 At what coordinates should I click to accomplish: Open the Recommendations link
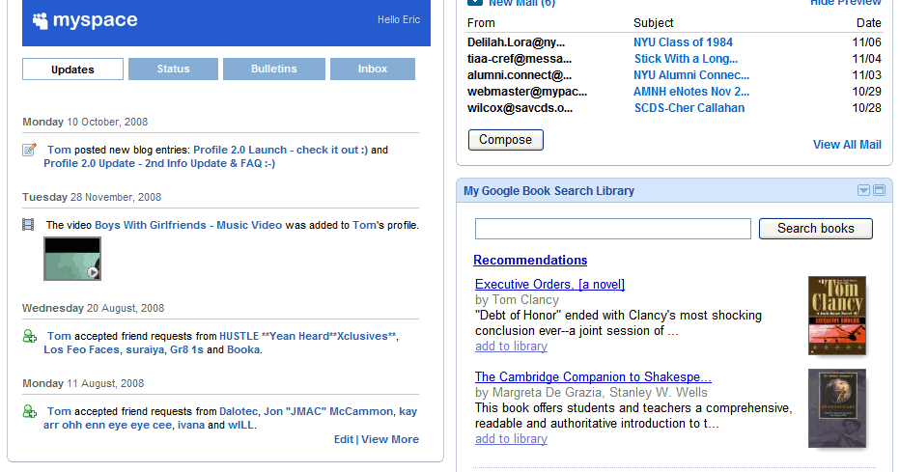point(530,260)
